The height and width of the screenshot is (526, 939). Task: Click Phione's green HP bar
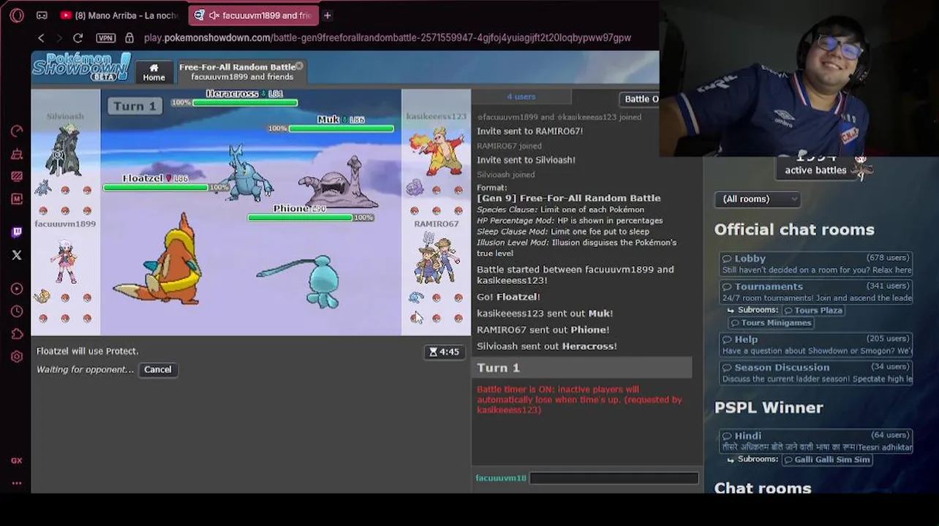(x=300, y=218)
